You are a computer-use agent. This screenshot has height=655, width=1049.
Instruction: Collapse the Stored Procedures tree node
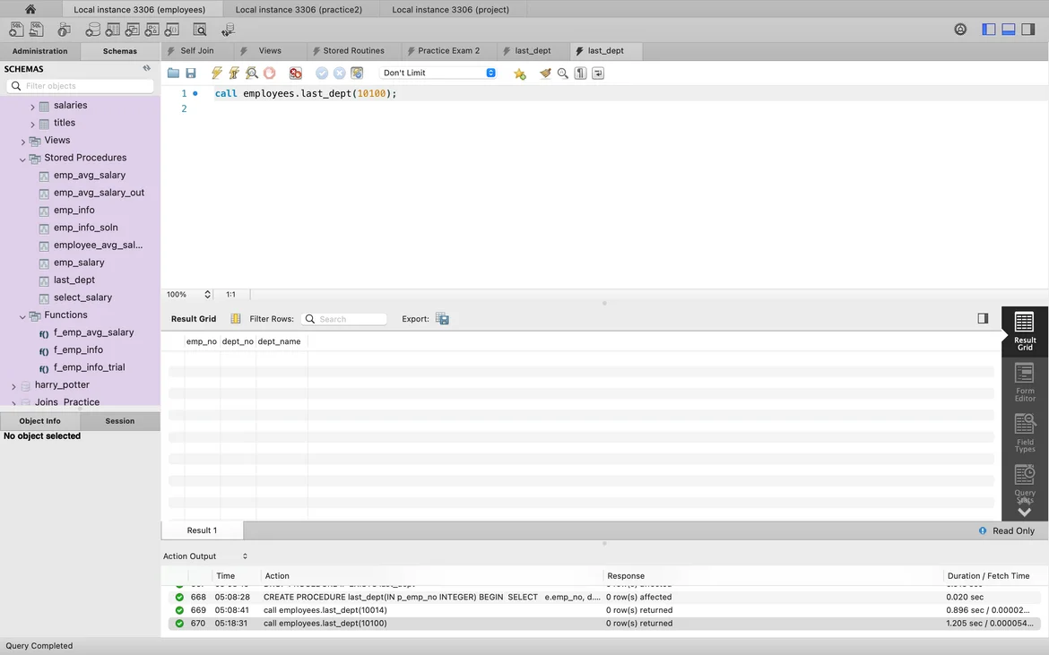pos(23,159)
